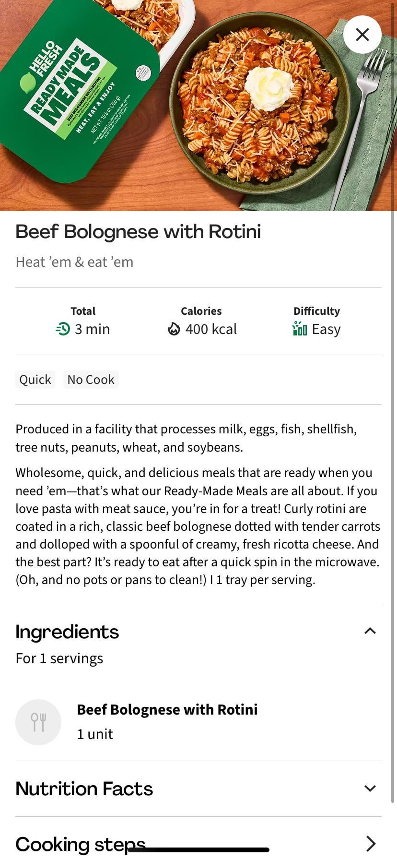Tap the Beef Bolognese with Rotini ingredient item

167,710
